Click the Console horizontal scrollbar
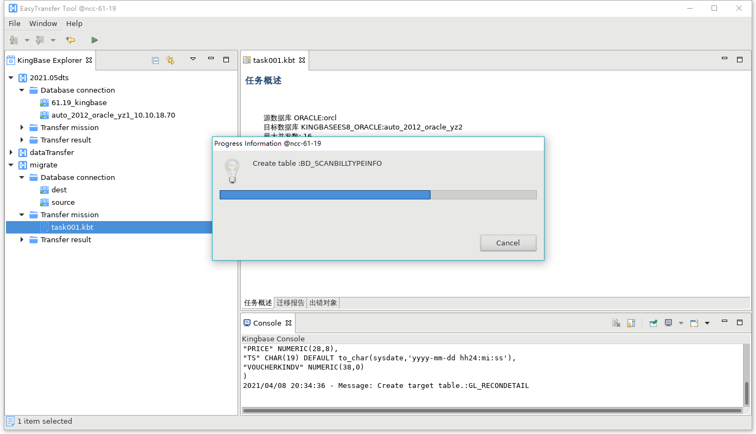756x434 pixels. point(492,411)
